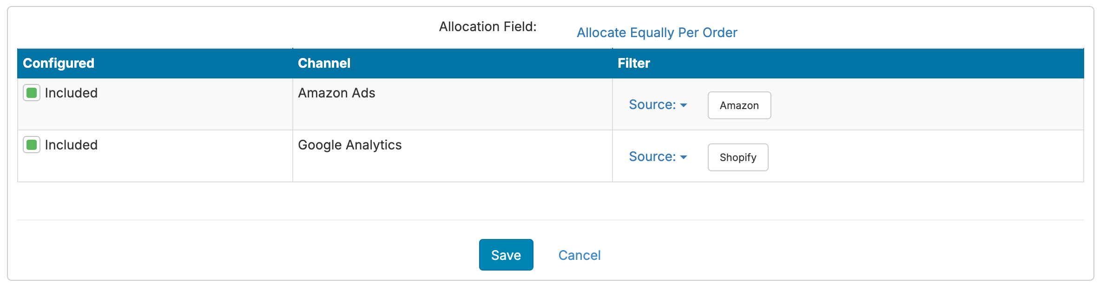Screen dimensions: 1106x297
Task: Click the Included label in Google Analytics row
Action: tap(71, 145)
